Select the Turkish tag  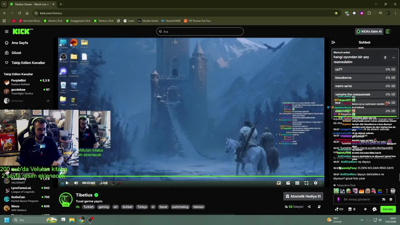point(88,207)
